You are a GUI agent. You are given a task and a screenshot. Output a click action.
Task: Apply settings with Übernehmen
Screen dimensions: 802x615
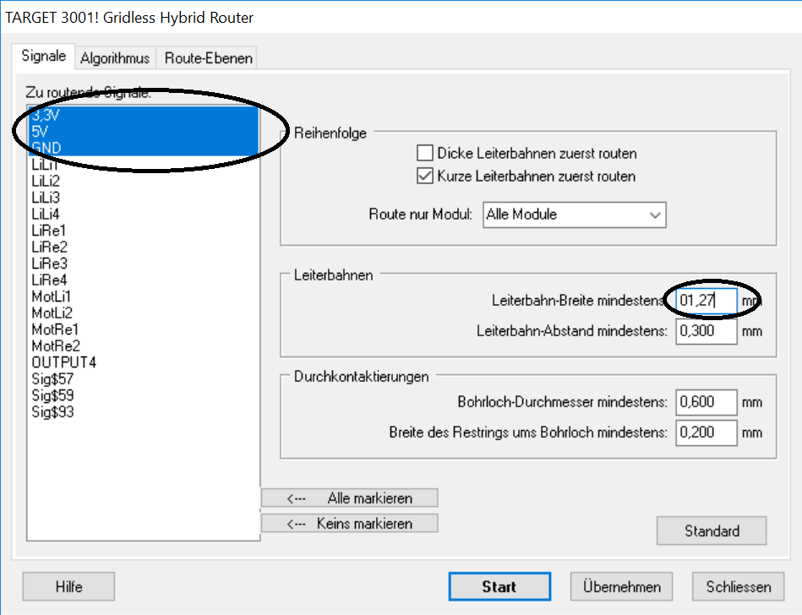(x=621, y=587)
